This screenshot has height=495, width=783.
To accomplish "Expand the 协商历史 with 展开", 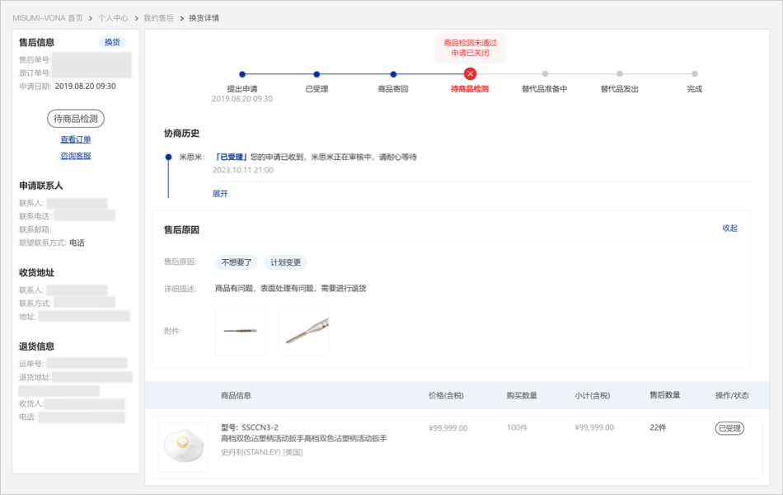I will point(220,194).
